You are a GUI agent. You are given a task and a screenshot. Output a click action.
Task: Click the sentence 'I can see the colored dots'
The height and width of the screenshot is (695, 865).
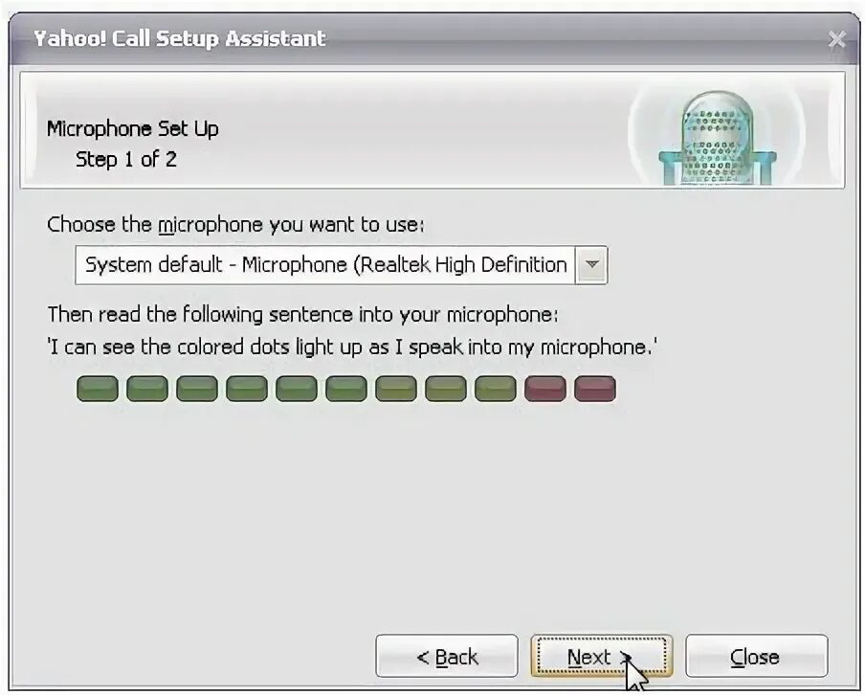[352, 347]
